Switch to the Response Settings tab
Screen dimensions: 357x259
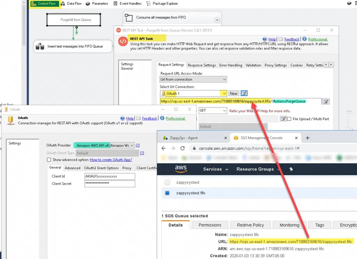202,65
